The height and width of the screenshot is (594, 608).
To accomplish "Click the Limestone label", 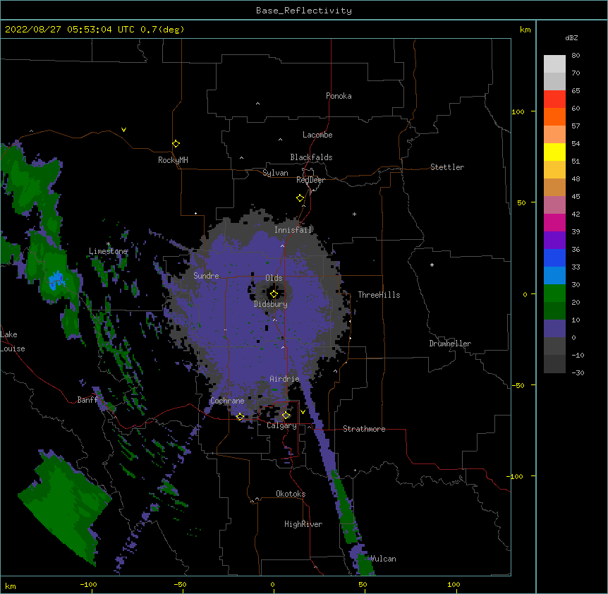I will click(x=108, y=251).
